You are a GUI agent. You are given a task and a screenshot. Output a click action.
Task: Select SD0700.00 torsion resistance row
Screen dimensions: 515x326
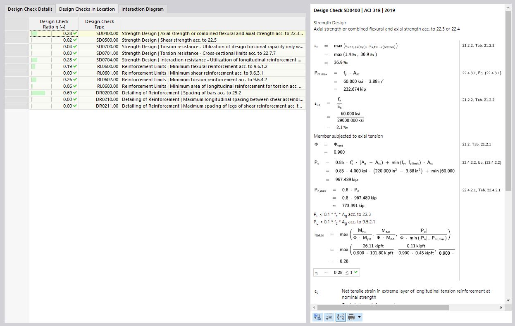(167, 47)
